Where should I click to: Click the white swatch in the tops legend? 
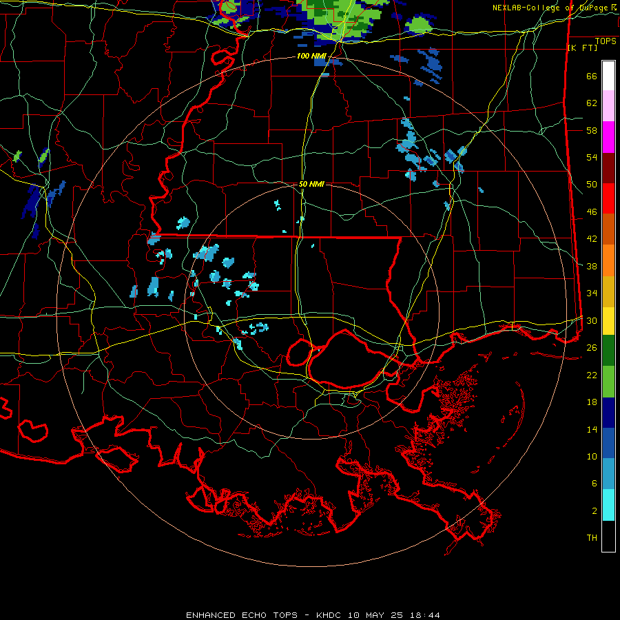tap(608, 76)
